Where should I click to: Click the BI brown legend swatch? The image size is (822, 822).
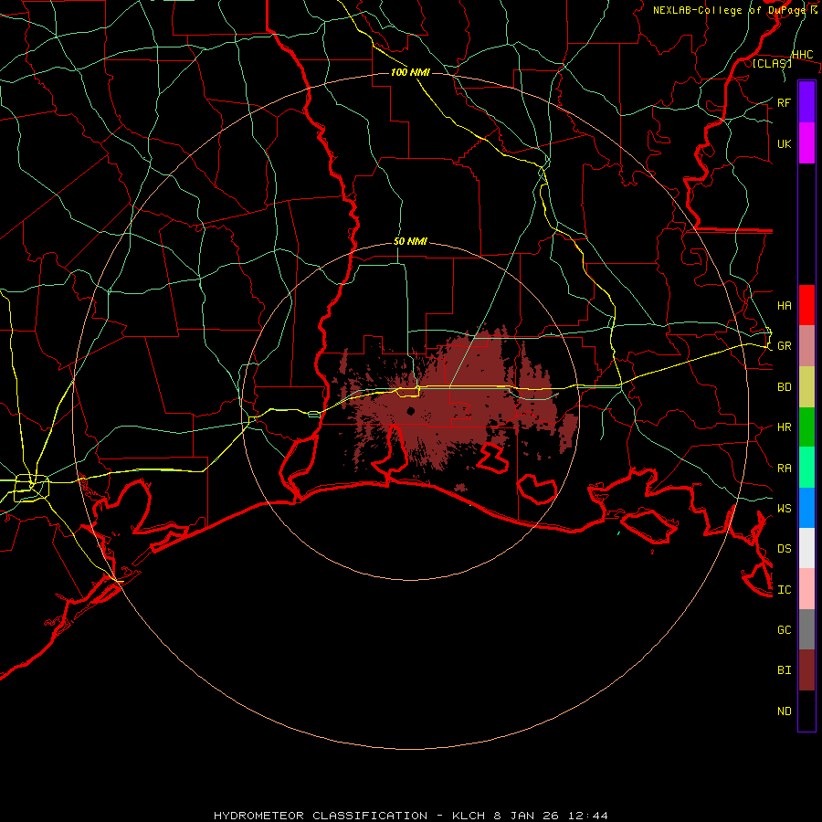click(x=806, y=670)
